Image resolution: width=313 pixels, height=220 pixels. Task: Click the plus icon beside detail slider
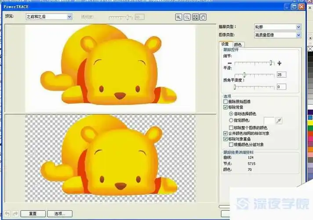[279, 63]
